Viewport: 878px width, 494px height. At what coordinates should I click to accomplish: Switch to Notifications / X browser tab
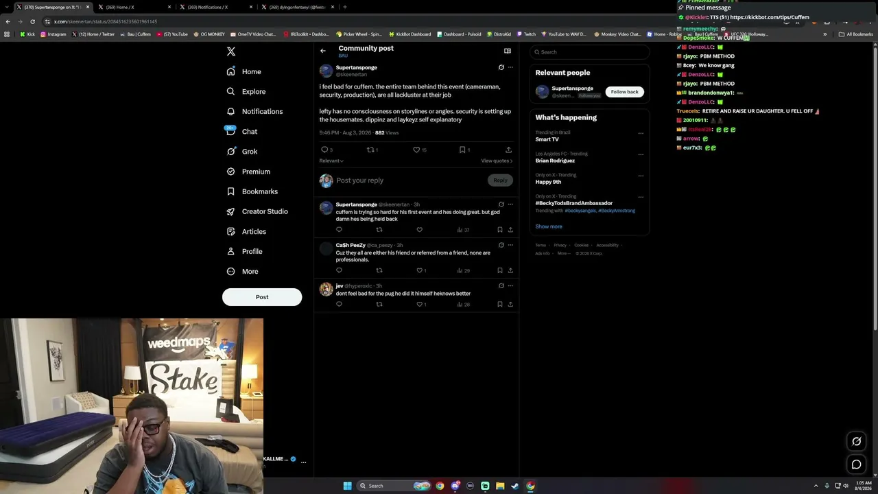tap(215, 7)
